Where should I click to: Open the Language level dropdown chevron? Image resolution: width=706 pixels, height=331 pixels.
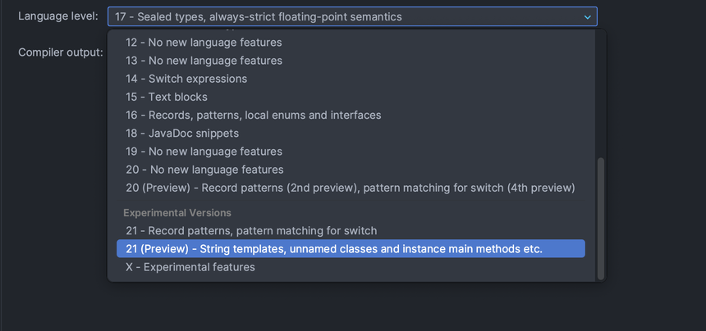[587, 16]
